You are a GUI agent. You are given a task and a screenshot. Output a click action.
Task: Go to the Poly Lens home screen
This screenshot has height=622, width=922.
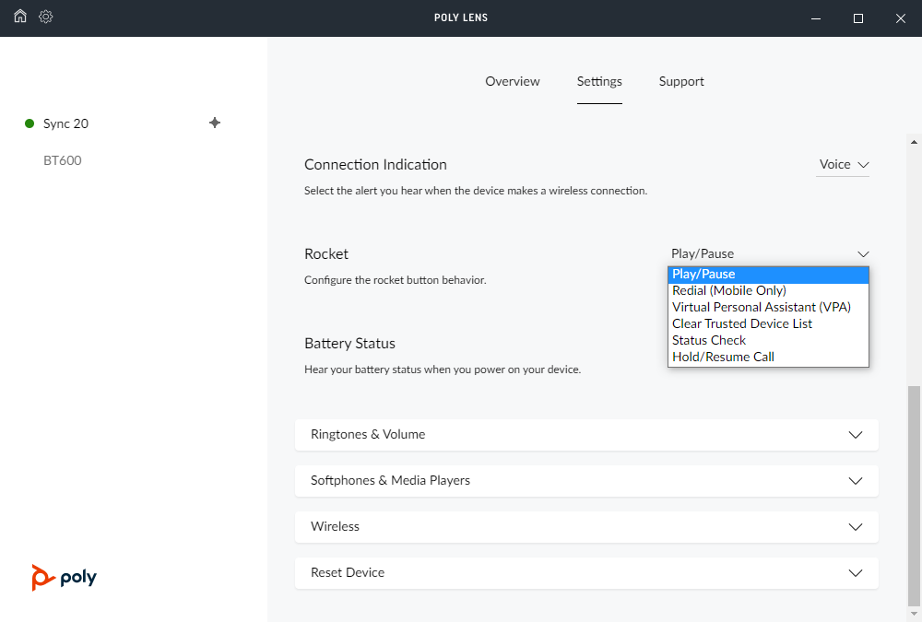click(20, 17)
